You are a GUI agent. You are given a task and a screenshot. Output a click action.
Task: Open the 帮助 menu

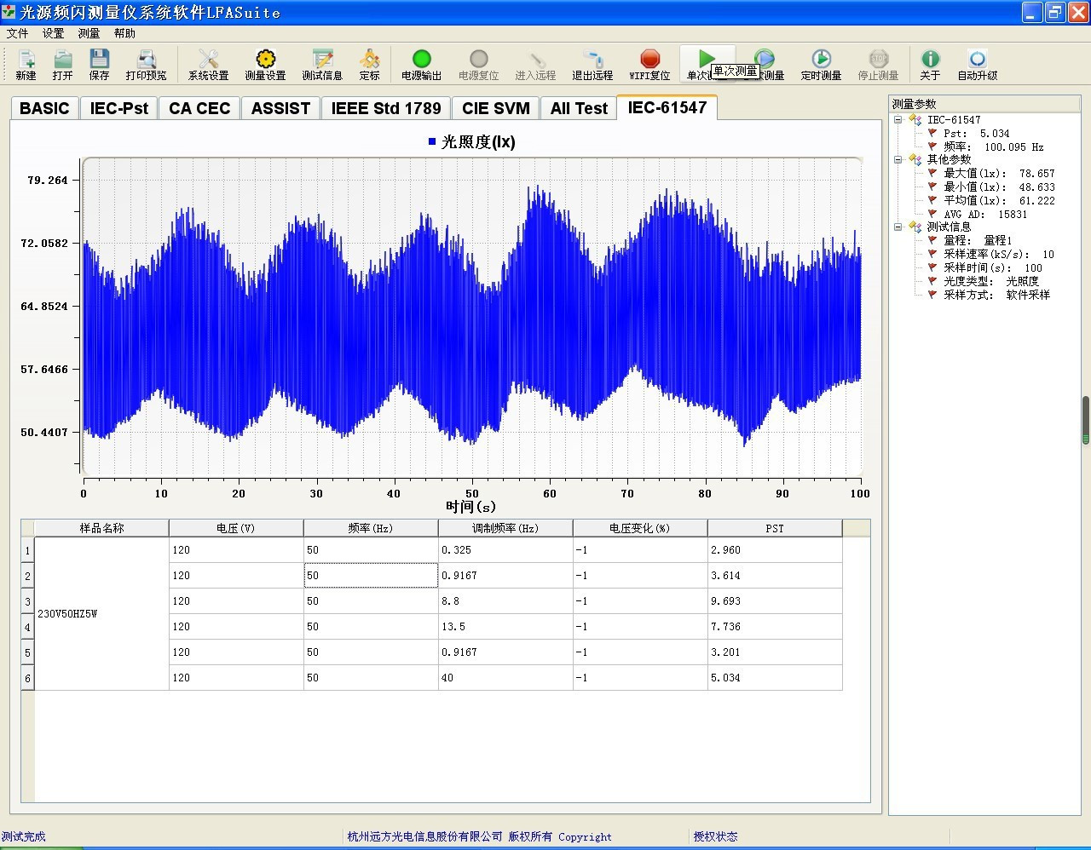(x=124, y=33)
